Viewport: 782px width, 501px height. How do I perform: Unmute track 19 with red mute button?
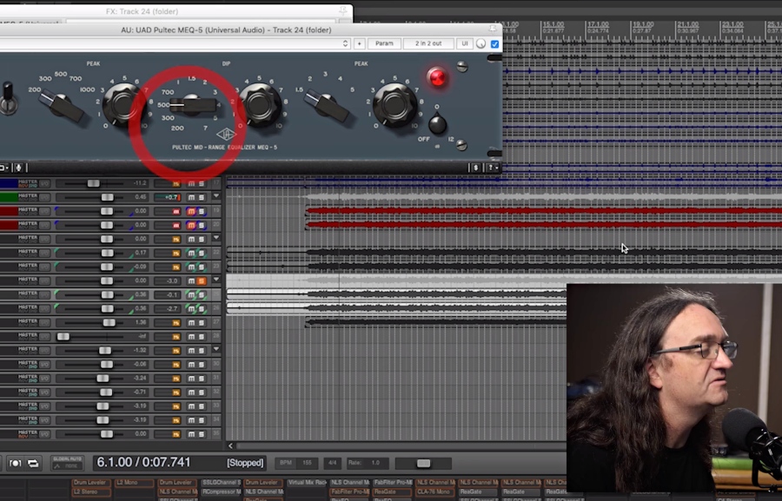coord(191,211)
